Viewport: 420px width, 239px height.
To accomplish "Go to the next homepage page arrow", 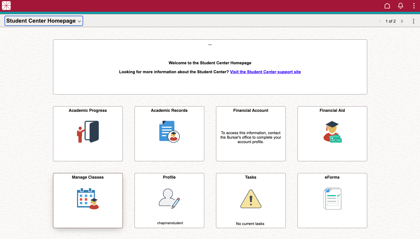I will 402,21.
